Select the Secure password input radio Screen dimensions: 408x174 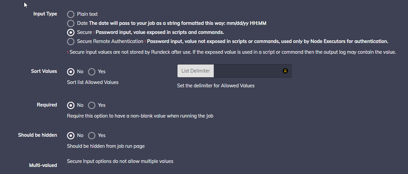pyautogui.click(x=71, y=33)
